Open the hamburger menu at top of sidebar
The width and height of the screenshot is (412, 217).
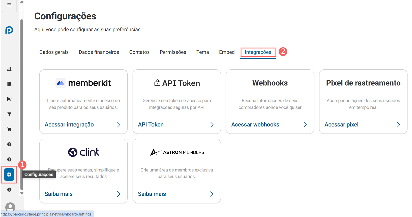[x=9, y=5]
